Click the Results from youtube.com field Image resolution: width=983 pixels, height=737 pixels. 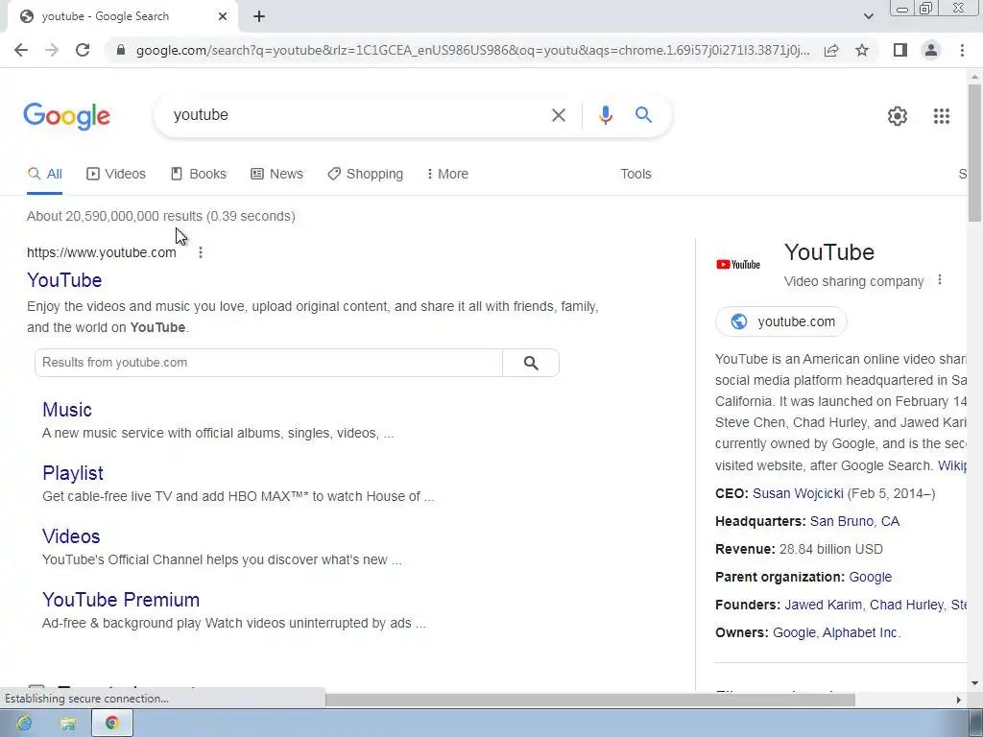pyautogui.click(x=269, y=362)
